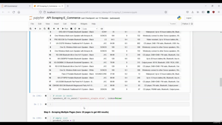Click DENON brand cell
This screenshot has width=222, height=125.
click(x=103, y=89)
